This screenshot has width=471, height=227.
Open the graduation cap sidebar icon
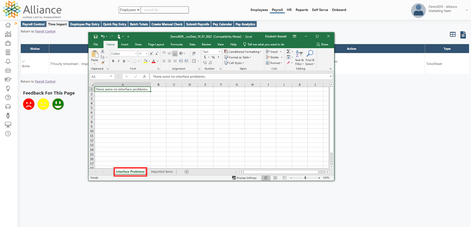(x=8, y=79)
